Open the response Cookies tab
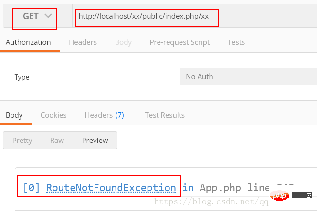The image size is (317, 211). pyautogui.click(x=53, y=115)
